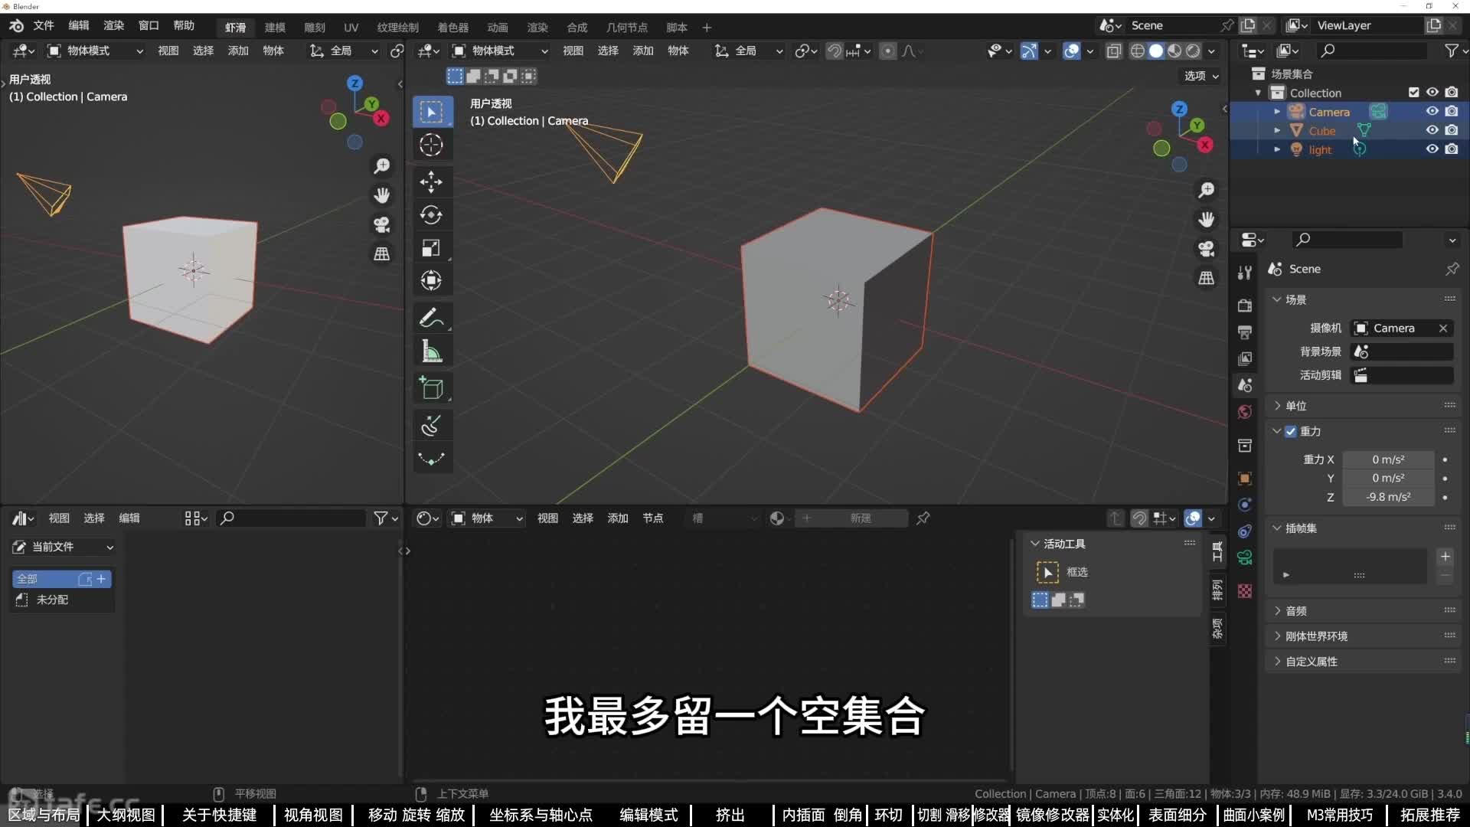Select the Add Cube tool
The image size is (1470, 827).
tap(431, 388)
